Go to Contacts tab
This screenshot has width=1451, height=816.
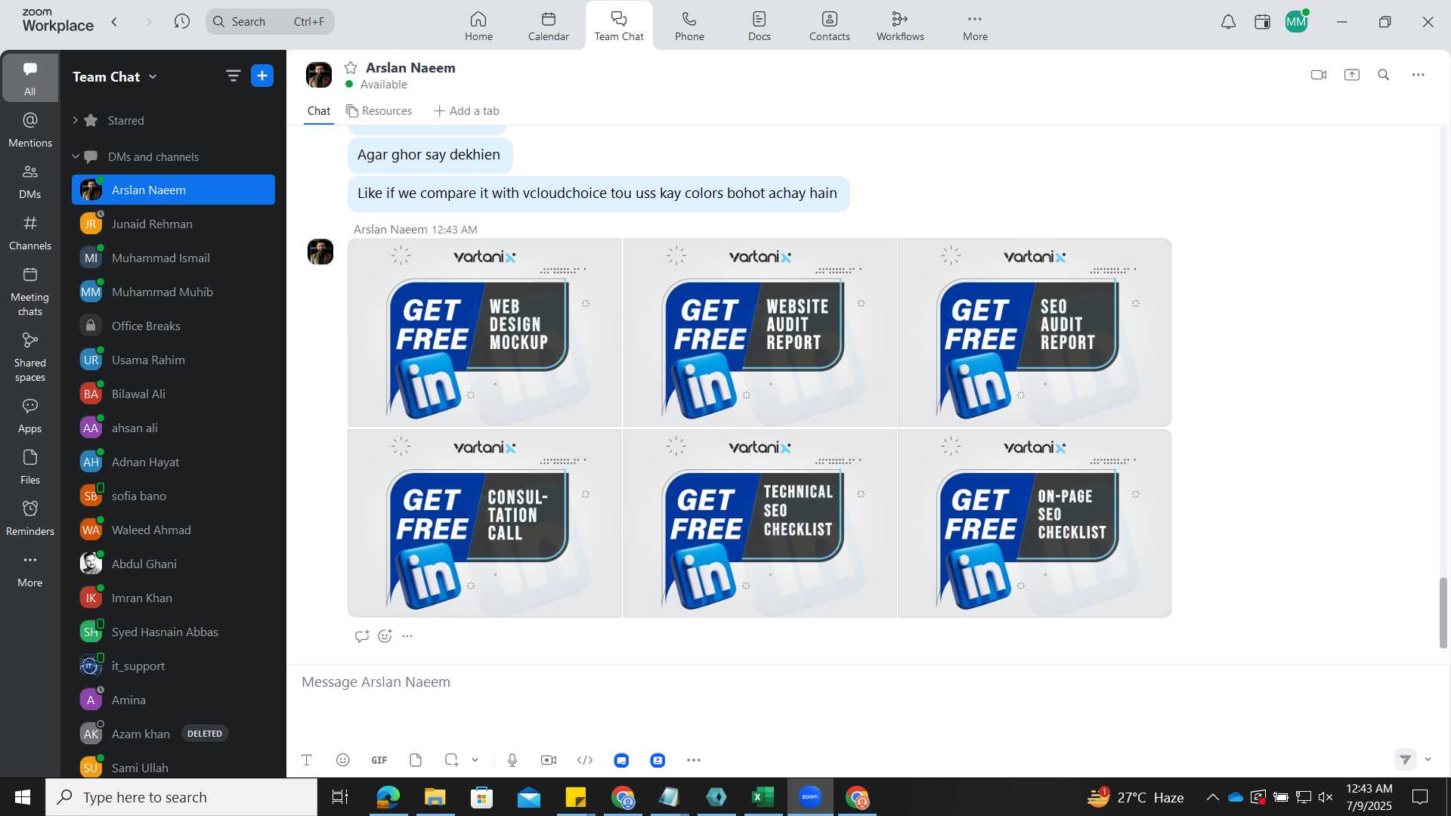click(x=830, y=26)
